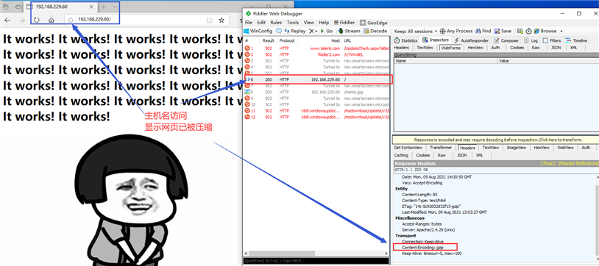Click yellow 'Click here to transform' bar
This screenshot has width=599, height=266.
coord(495,140)
